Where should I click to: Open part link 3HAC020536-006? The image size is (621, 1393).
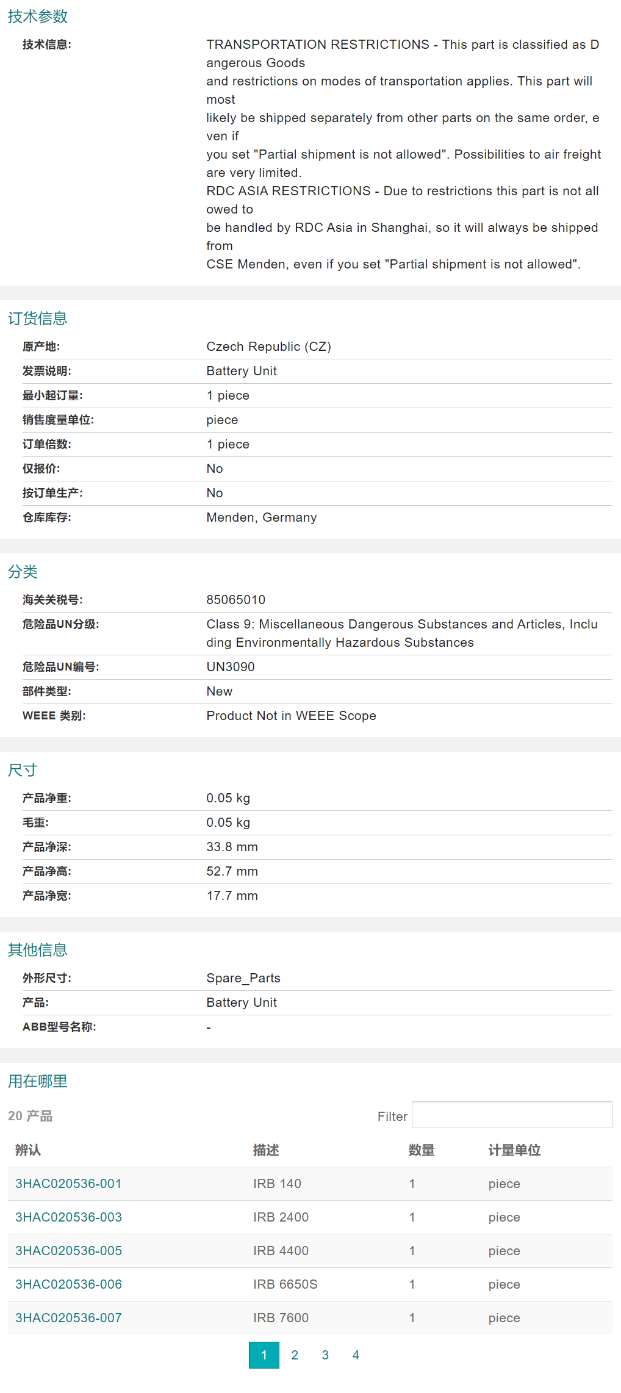[68, 1284]
